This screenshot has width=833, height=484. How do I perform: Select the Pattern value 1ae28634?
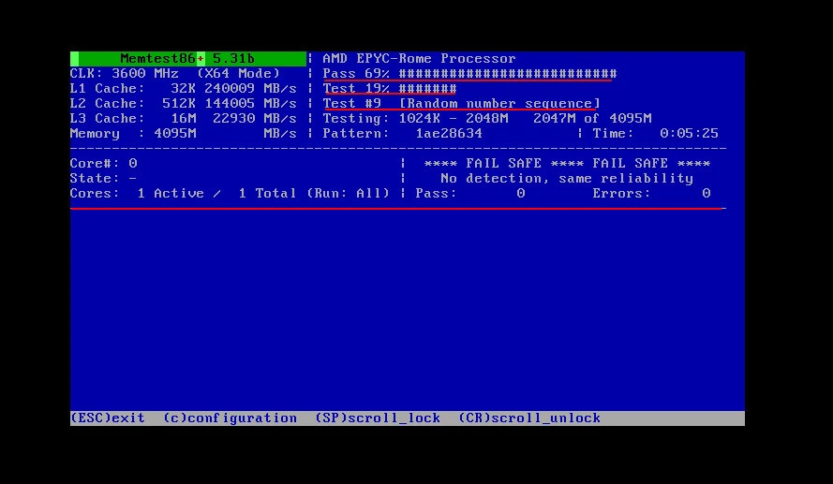(x=449, y=134)
